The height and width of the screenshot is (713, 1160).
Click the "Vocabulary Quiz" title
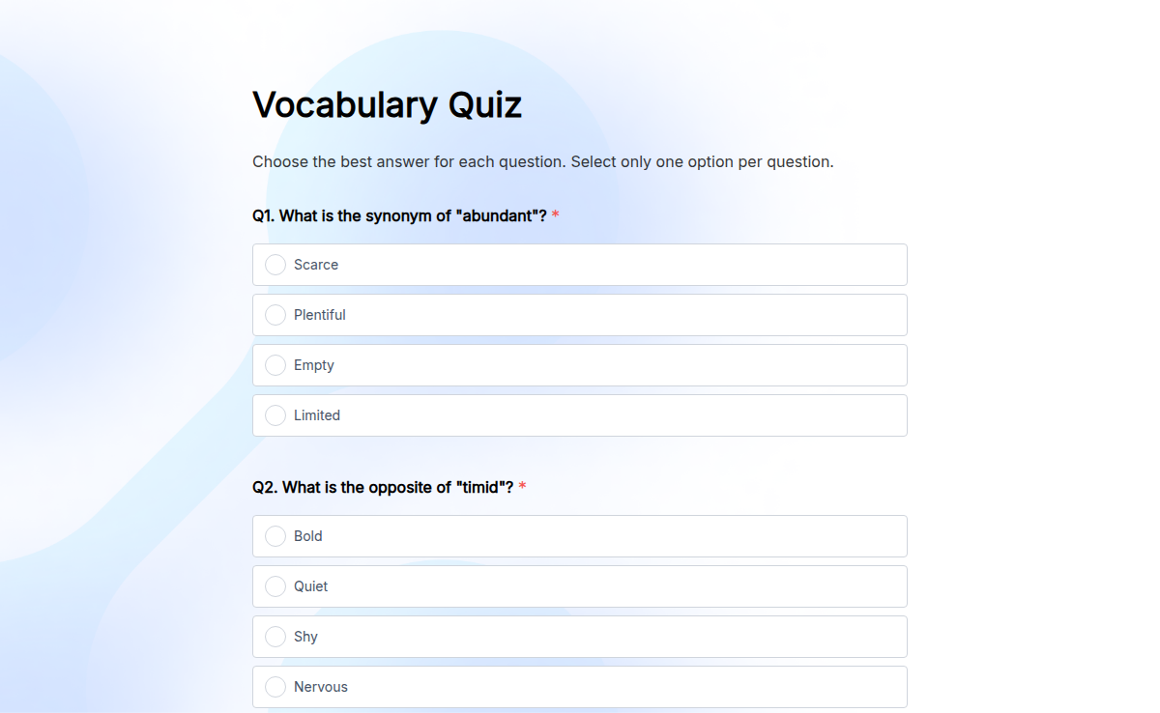[387, 104]
